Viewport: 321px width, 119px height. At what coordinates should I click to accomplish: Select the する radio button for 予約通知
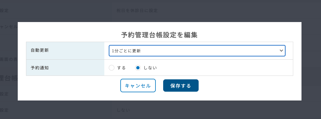tap(111, 68)
